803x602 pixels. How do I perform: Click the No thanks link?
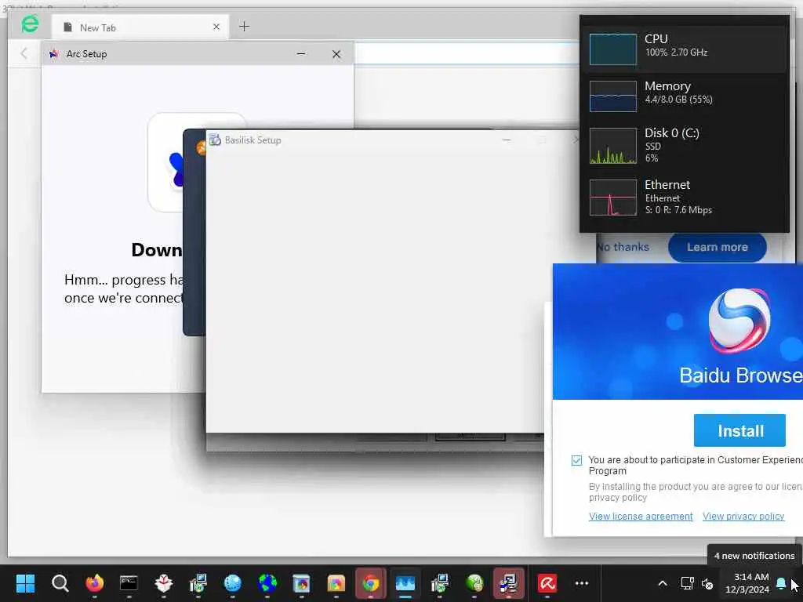pyautogui.click(x=623, y=247)
